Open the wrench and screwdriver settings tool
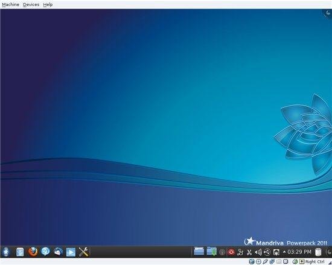 83,252
